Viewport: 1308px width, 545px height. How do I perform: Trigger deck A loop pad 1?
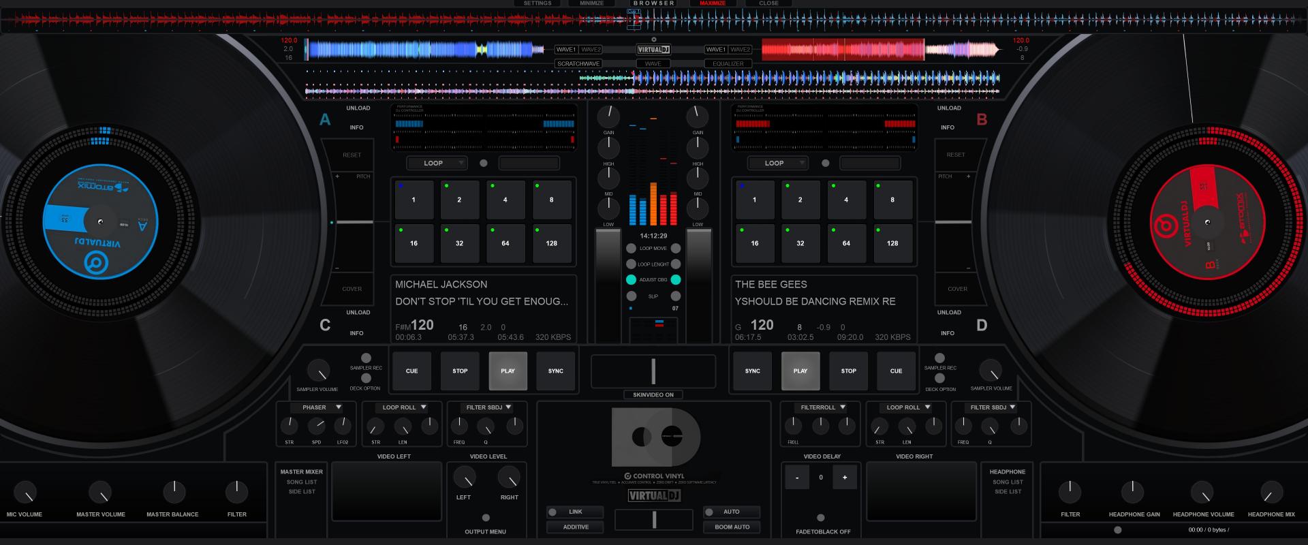coord(414,200)
